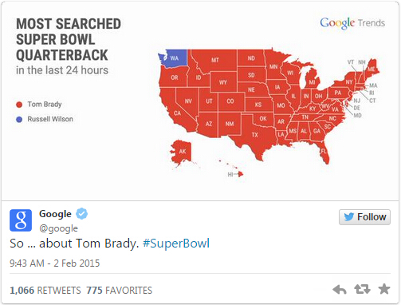This screenshot has width=401, height=305.
Task: Retweet this Google tweet
Action: point(362,289)
